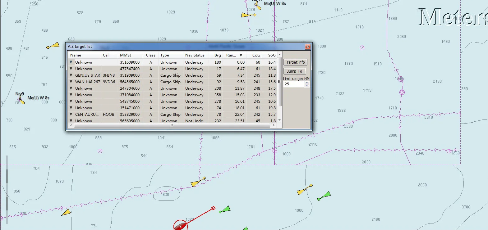Select yellow AIS target near the 830 contour
This screenshot has height=230, width=488.
coord(198,182)
